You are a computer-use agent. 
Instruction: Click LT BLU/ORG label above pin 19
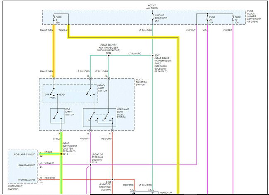[101, 71]
